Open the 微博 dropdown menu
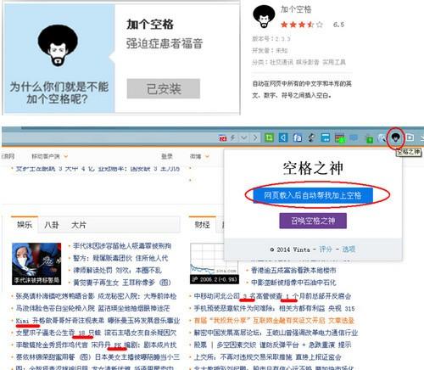 pyautogui.click(x=199, y=156)
